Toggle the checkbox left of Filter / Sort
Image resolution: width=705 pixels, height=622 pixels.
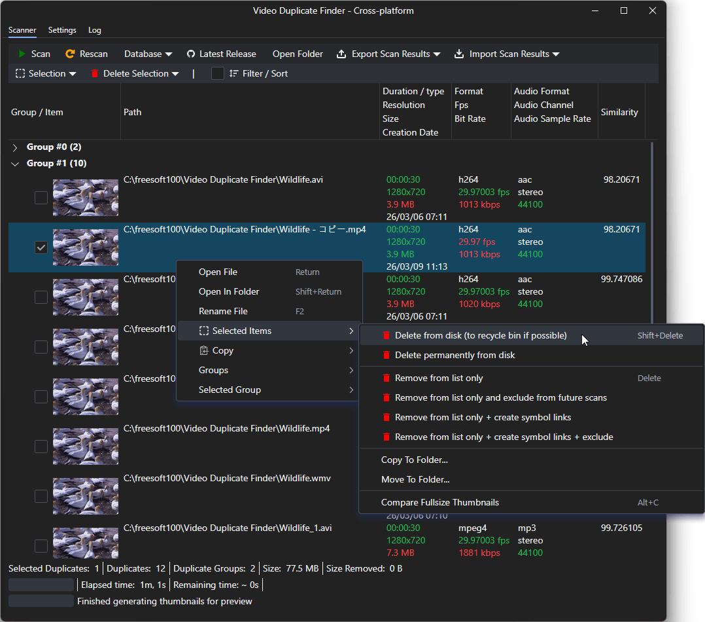click(218, 74)
